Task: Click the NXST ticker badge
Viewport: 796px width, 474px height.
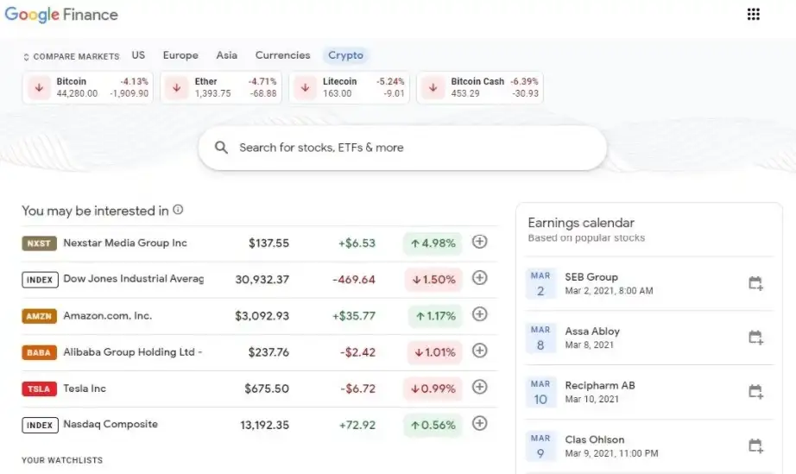Action: (39, 243)
